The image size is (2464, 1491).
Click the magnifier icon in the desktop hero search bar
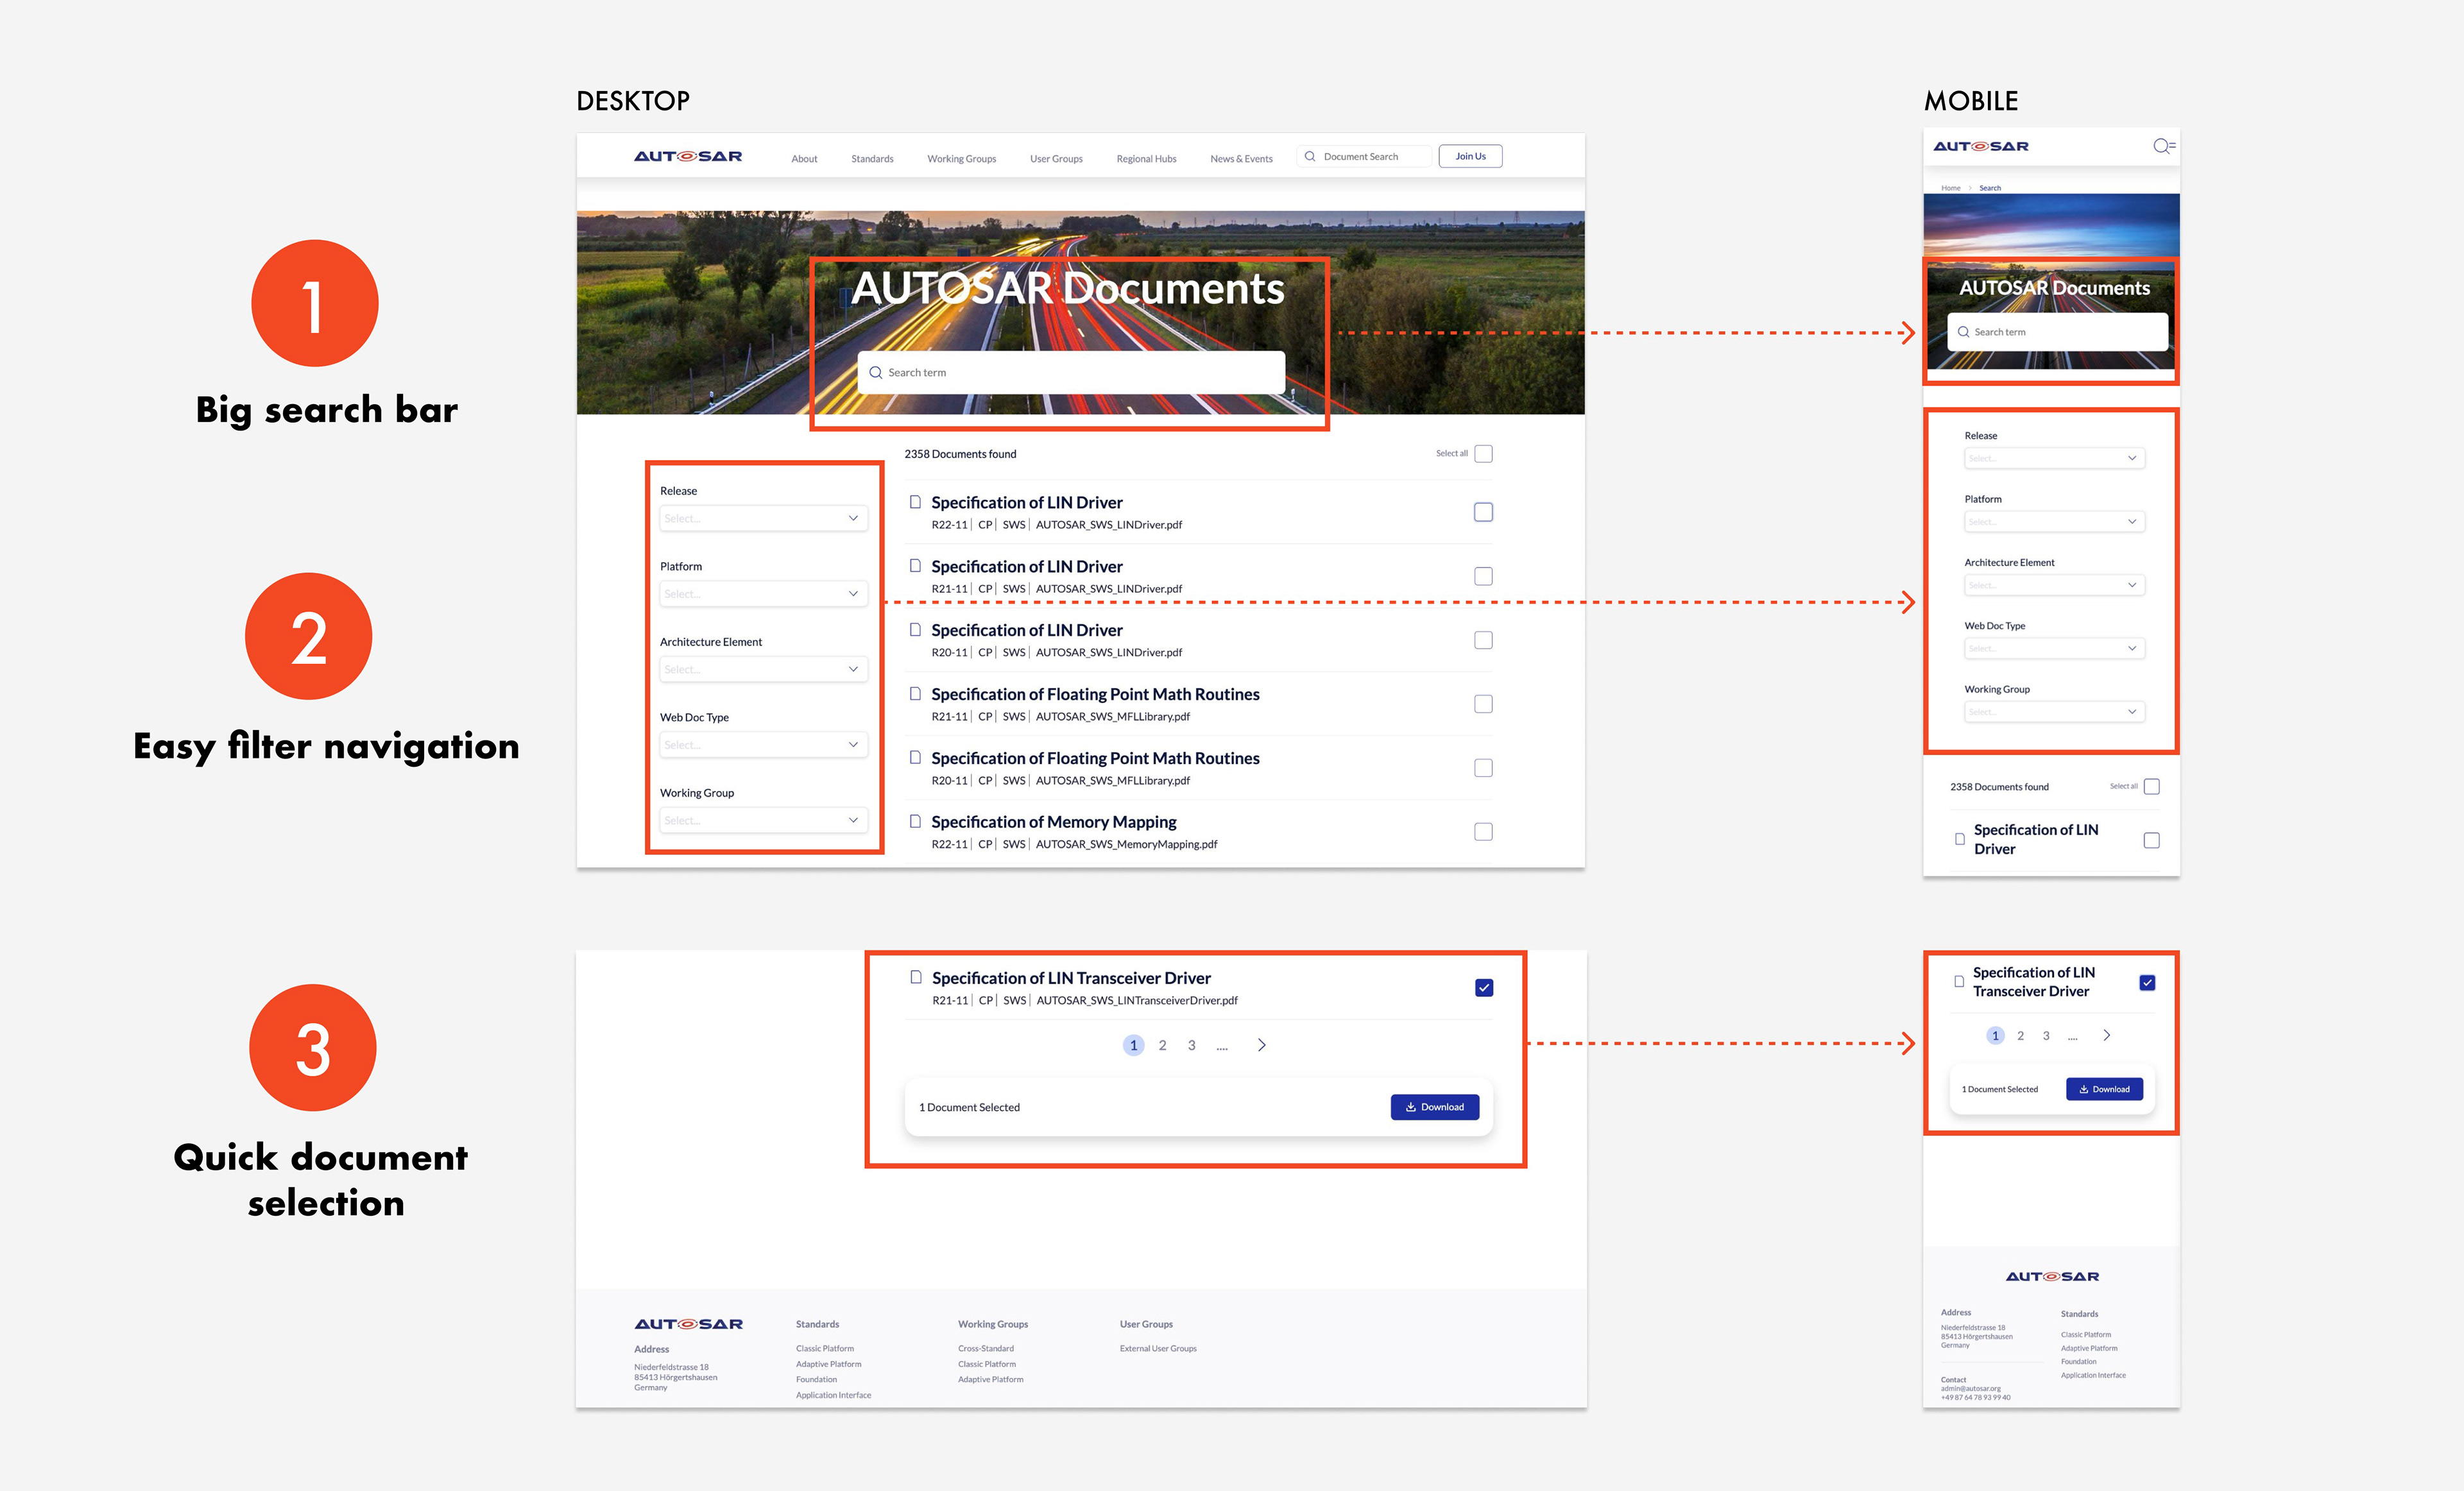click(x=876, y=372)
